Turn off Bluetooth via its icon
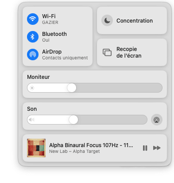174x183 pixels. [33, 37]
